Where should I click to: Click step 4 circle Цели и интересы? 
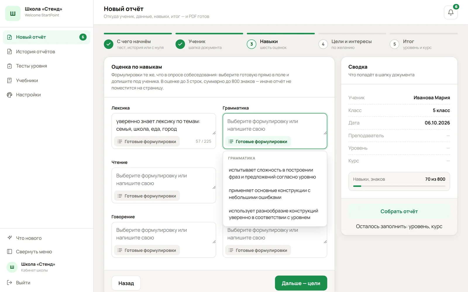tap(323, 44)
